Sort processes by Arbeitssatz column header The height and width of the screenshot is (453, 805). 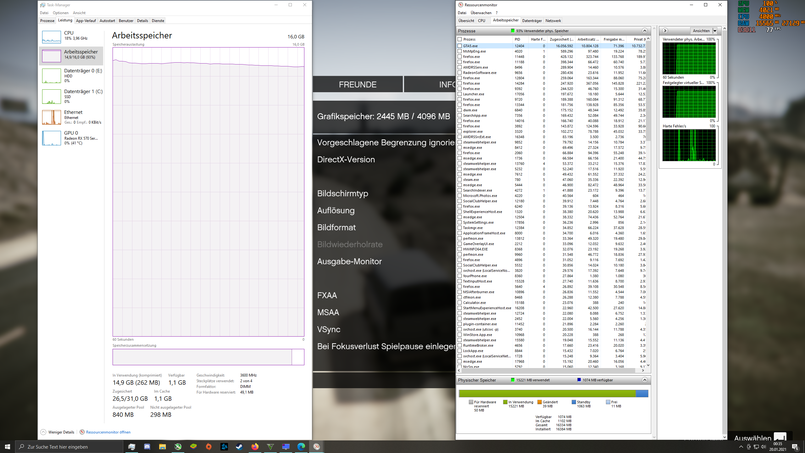pyautogui.click(x=588, y=39)
